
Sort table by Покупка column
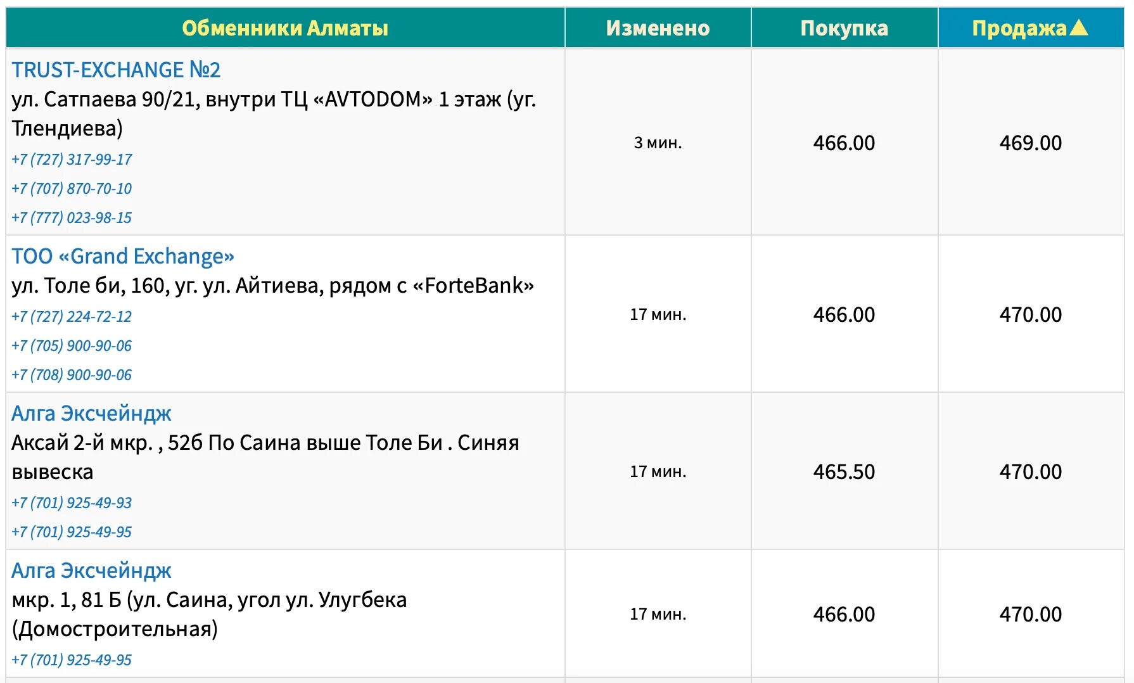(x=844, y=29)
